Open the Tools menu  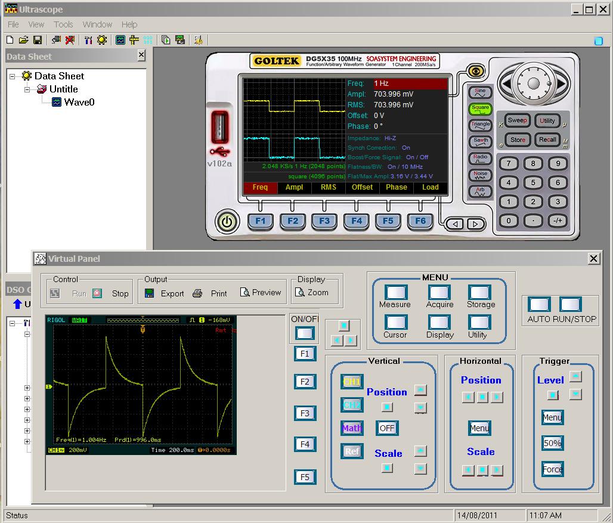coord(63,24)
